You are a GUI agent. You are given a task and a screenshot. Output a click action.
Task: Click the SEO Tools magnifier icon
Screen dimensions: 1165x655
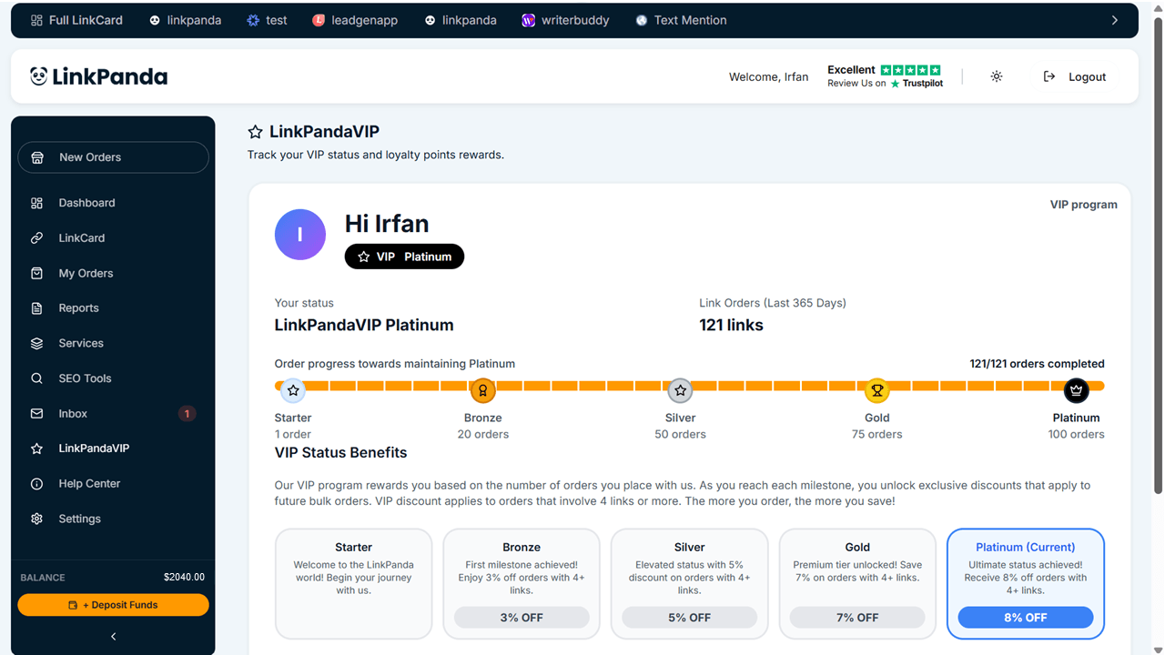(36, 378)
